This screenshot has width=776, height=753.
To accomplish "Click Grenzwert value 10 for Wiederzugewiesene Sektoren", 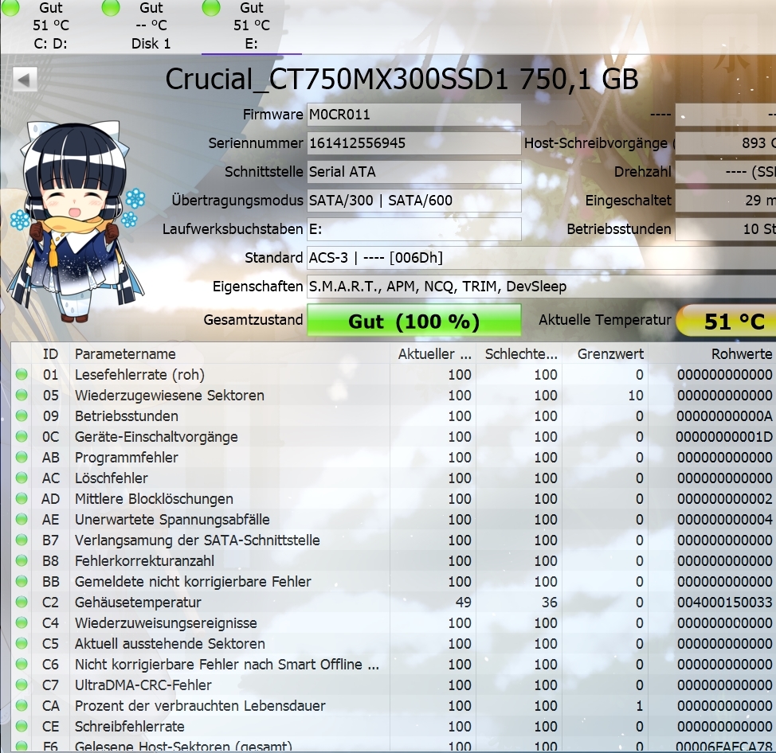I will (x=636, y=396).
